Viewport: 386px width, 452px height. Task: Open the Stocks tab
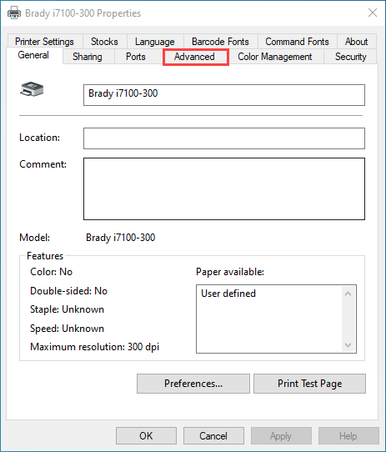click(104, 42)
